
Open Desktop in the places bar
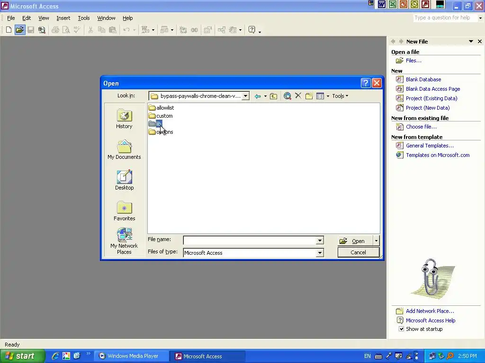tap(124, 180)
